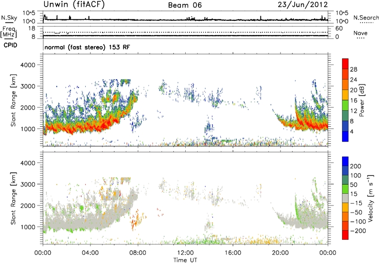Click the '16:00' time axis label

point(233,253)
